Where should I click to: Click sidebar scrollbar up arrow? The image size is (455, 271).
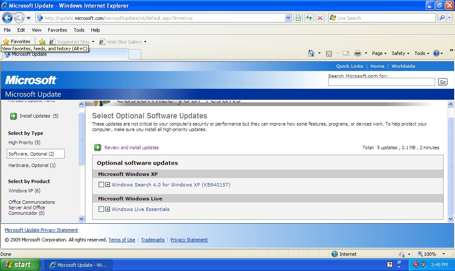(x=81, y=104)
